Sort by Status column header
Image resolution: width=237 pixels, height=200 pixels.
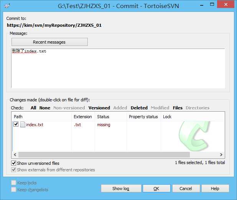[111, 117]
